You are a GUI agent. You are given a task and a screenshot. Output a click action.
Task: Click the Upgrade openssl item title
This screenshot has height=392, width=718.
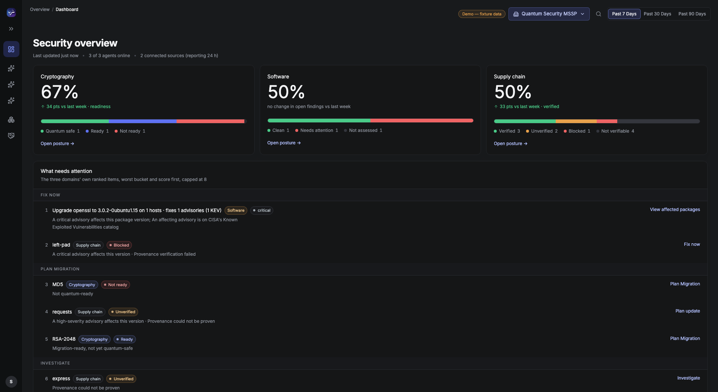[137, 210]
